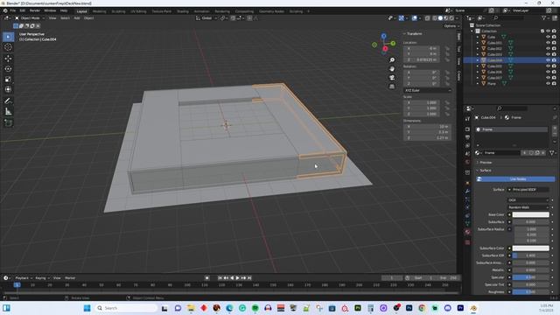Hide Cube.004 with its eye icon

[x=548, y=60]
